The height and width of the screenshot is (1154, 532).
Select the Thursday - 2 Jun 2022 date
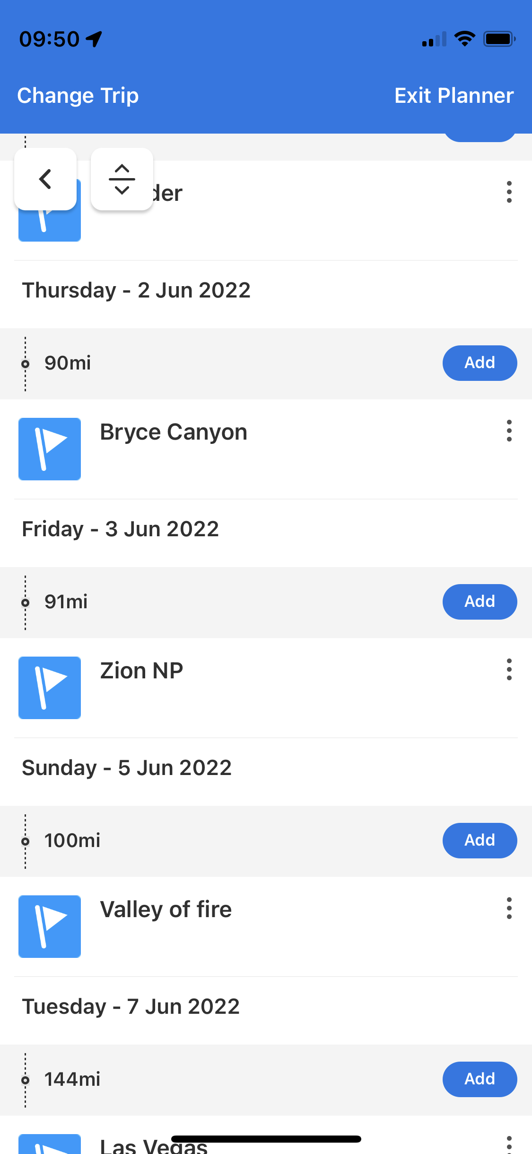click(x=136, y=290)
